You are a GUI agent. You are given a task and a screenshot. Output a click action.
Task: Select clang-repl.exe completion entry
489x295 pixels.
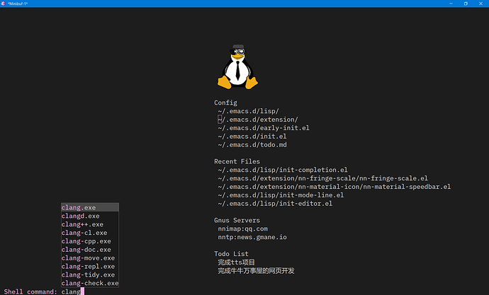pos(90,267)
